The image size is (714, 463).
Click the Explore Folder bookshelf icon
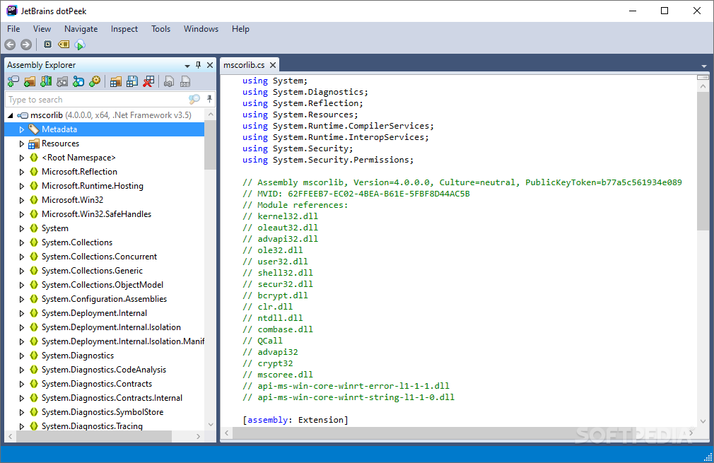pyautogui.click(x=46, y=81)
